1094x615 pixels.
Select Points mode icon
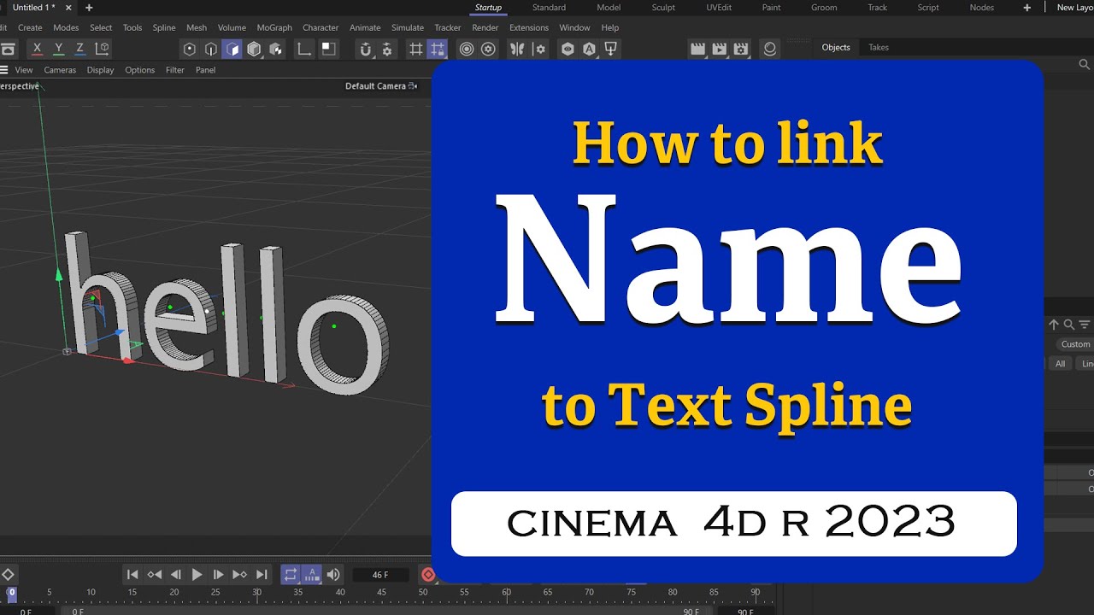(x=190, y=49)
